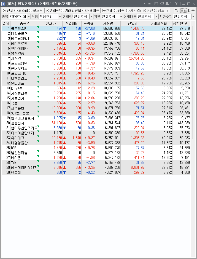197x259 pixels.
Task: Sort by the 전일비 column header
Action: point(133,23)
